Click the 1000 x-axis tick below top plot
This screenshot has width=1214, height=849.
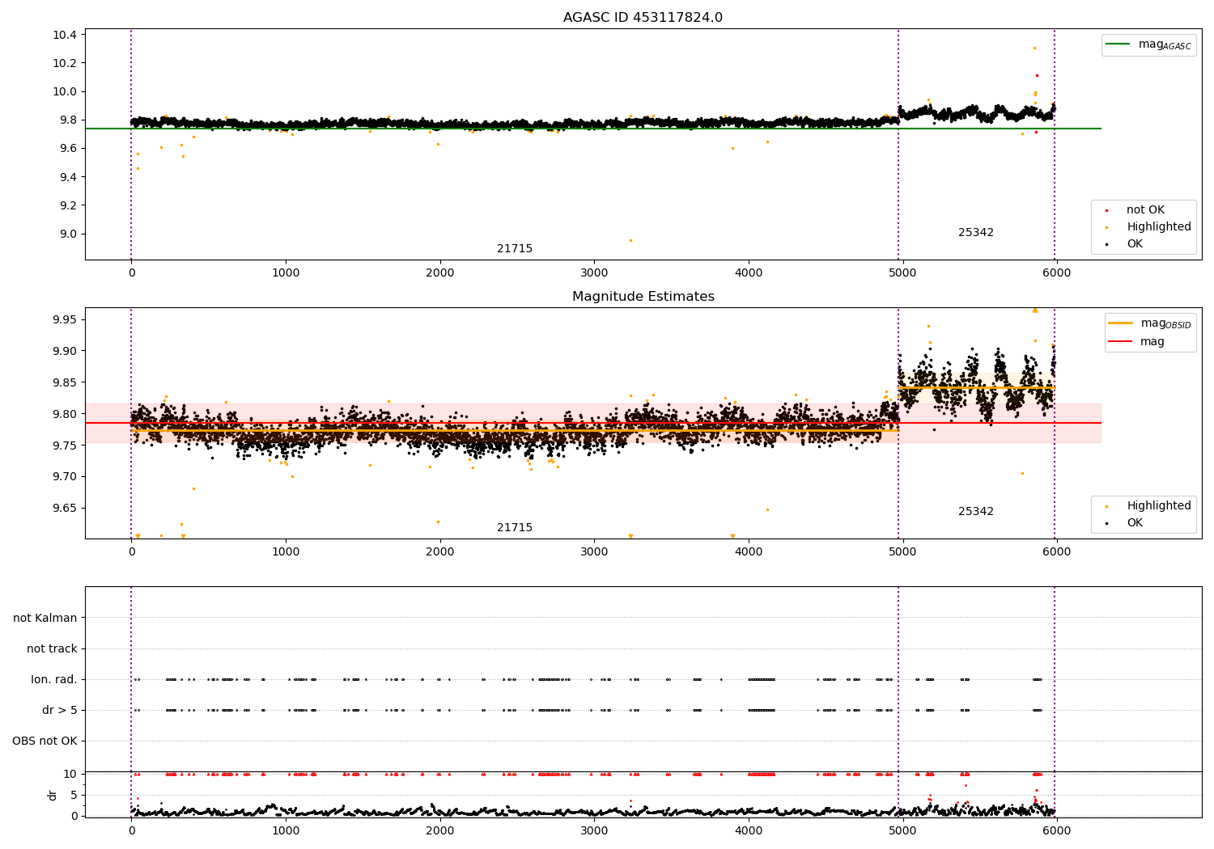pyautogui.click(x=286, y=273)
